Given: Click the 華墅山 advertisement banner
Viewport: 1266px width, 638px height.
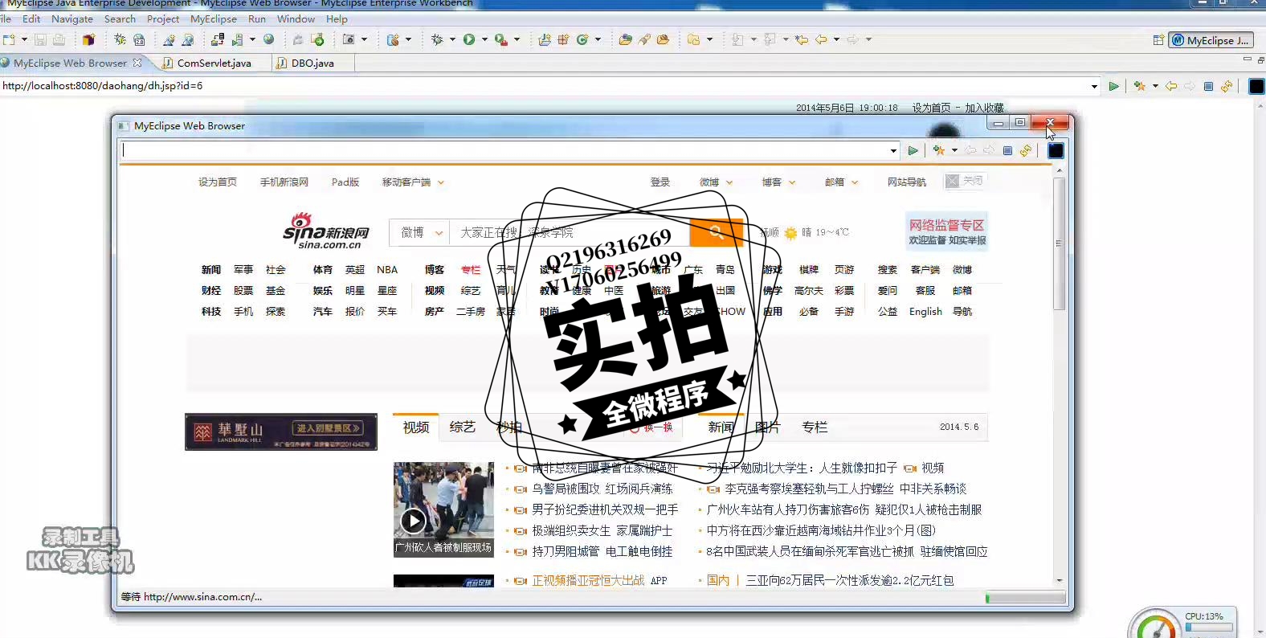Looking at the screenshot, I should (281, 431).
